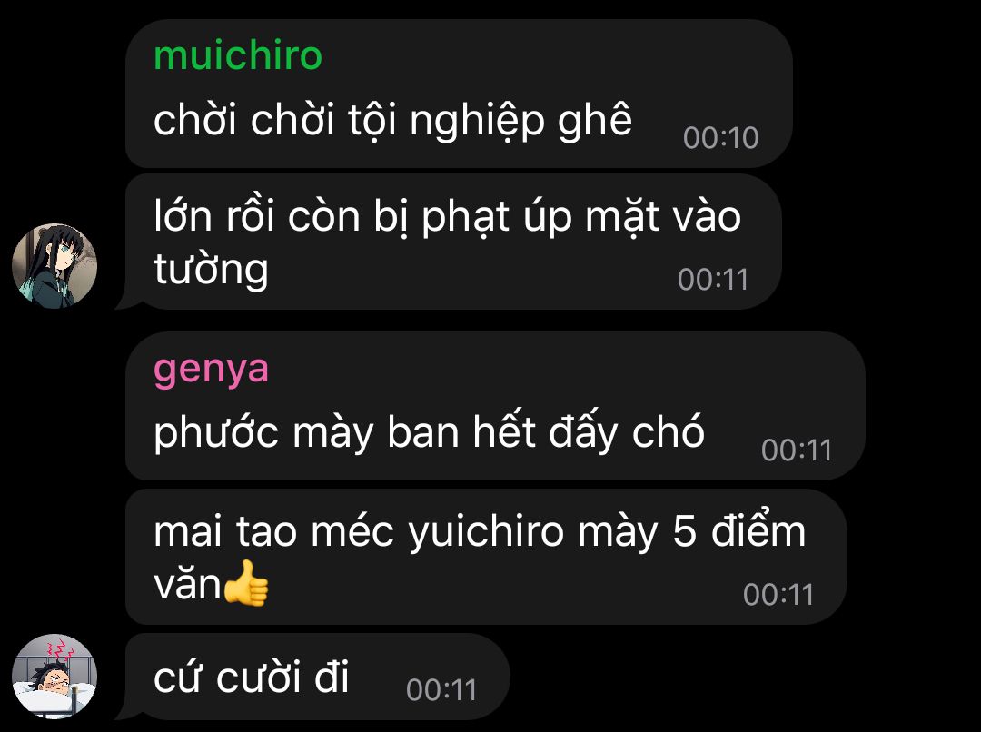Open muichiro's profile avatar picture
981x732 pixels.
[54, 266]
